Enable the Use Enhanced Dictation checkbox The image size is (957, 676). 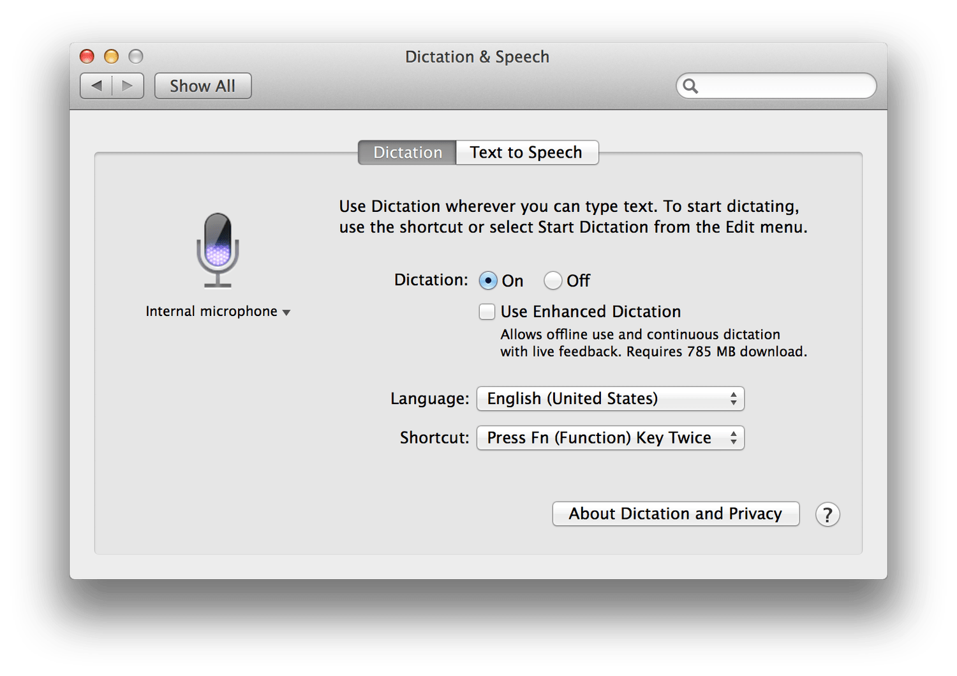tap(487, 312)
